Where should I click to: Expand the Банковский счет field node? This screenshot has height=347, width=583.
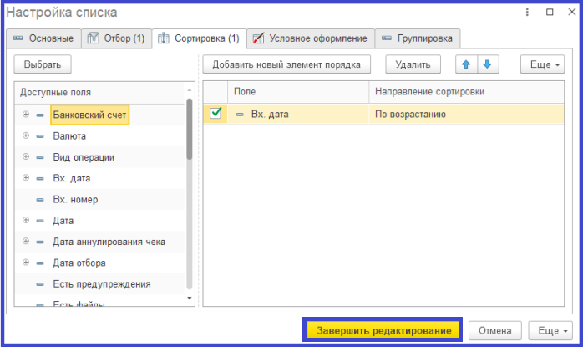click(26, 114)
